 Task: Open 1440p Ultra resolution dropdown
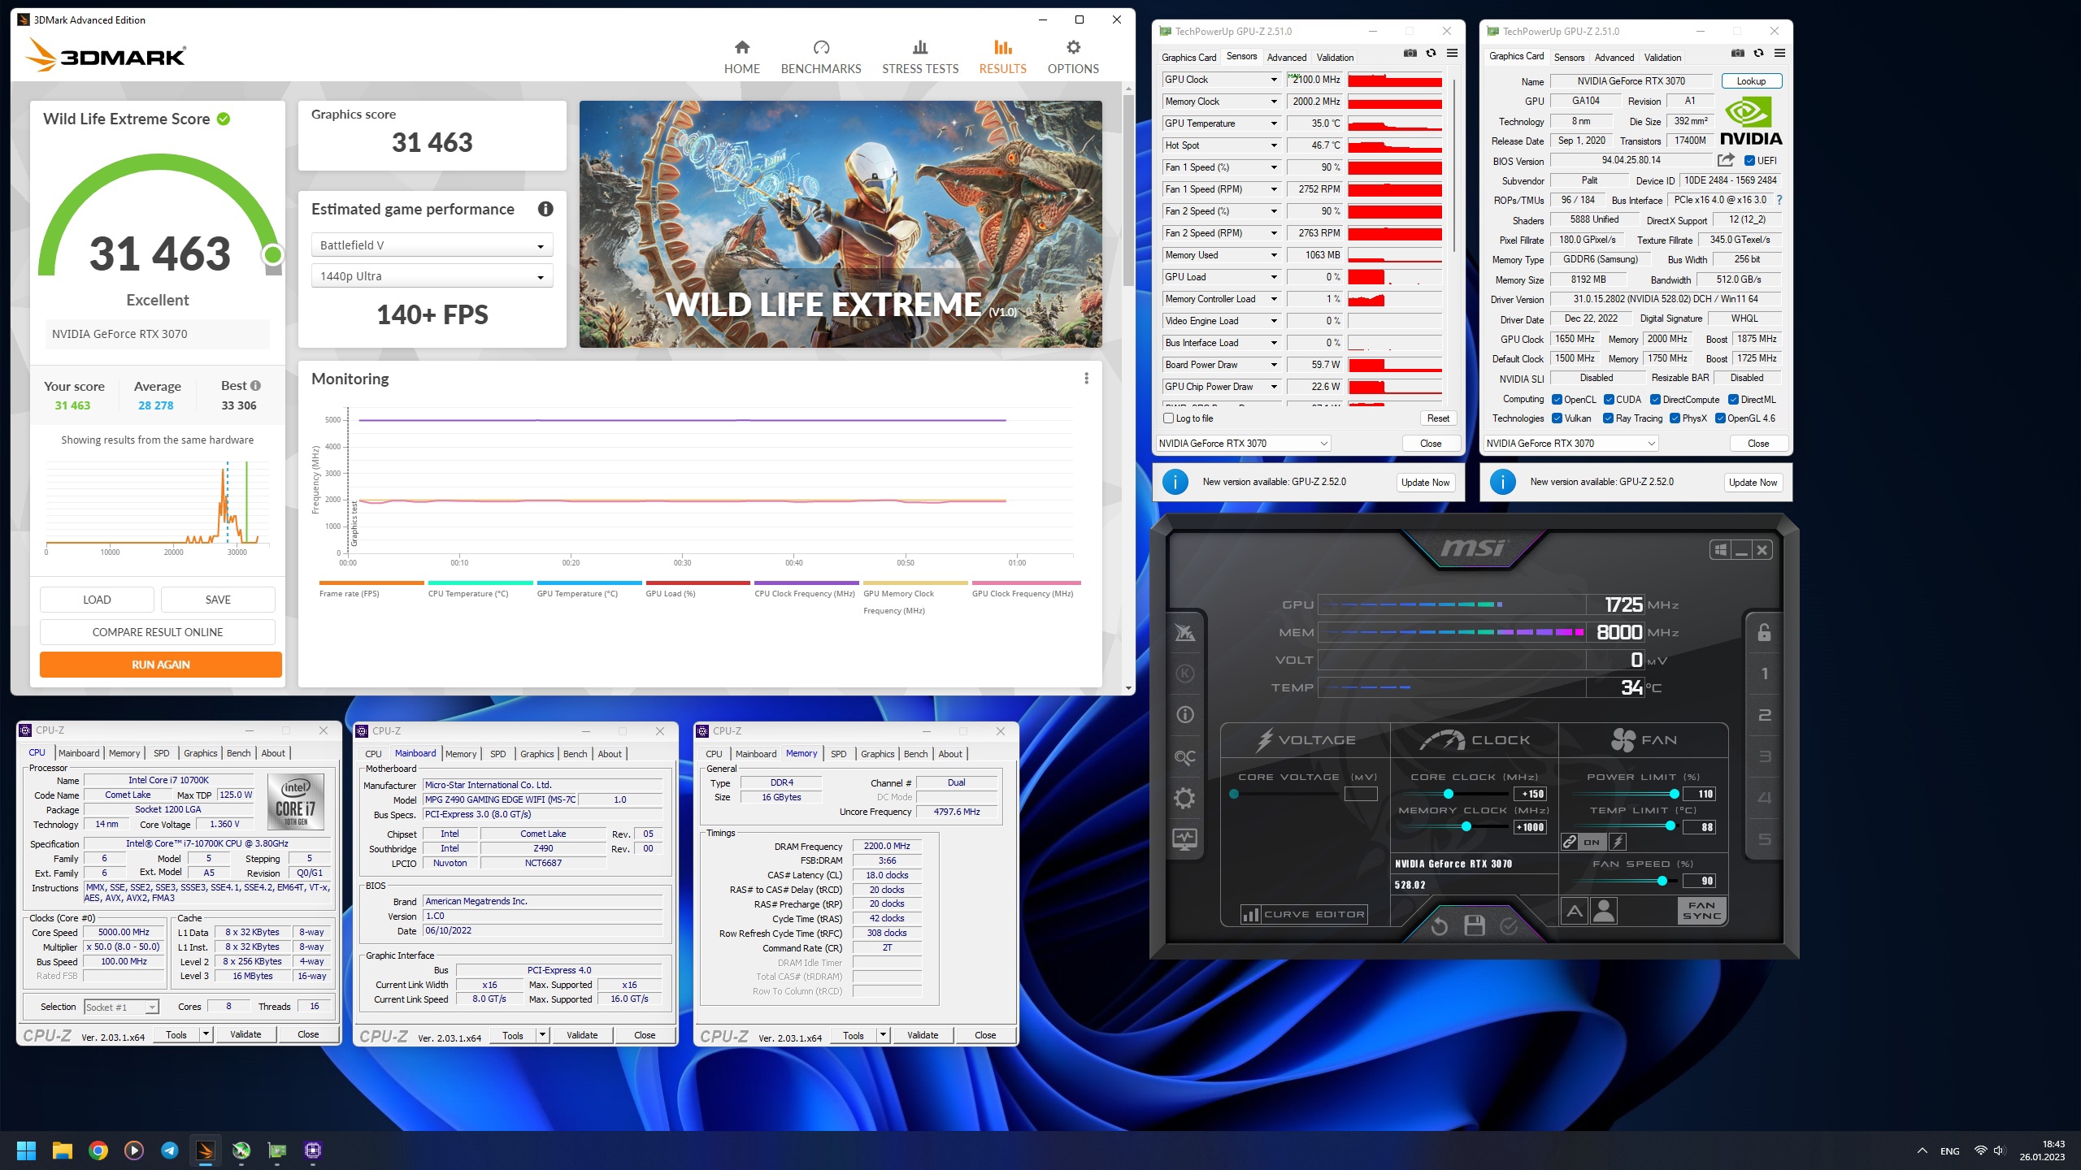tap(432, 276)
